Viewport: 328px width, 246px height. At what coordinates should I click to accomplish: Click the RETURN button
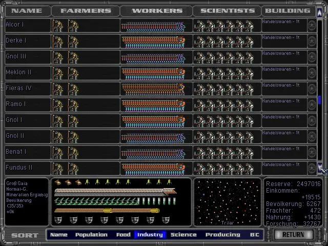click(293, 235)
